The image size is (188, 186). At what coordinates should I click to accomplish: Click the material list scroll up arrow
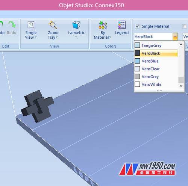[181, 44]
